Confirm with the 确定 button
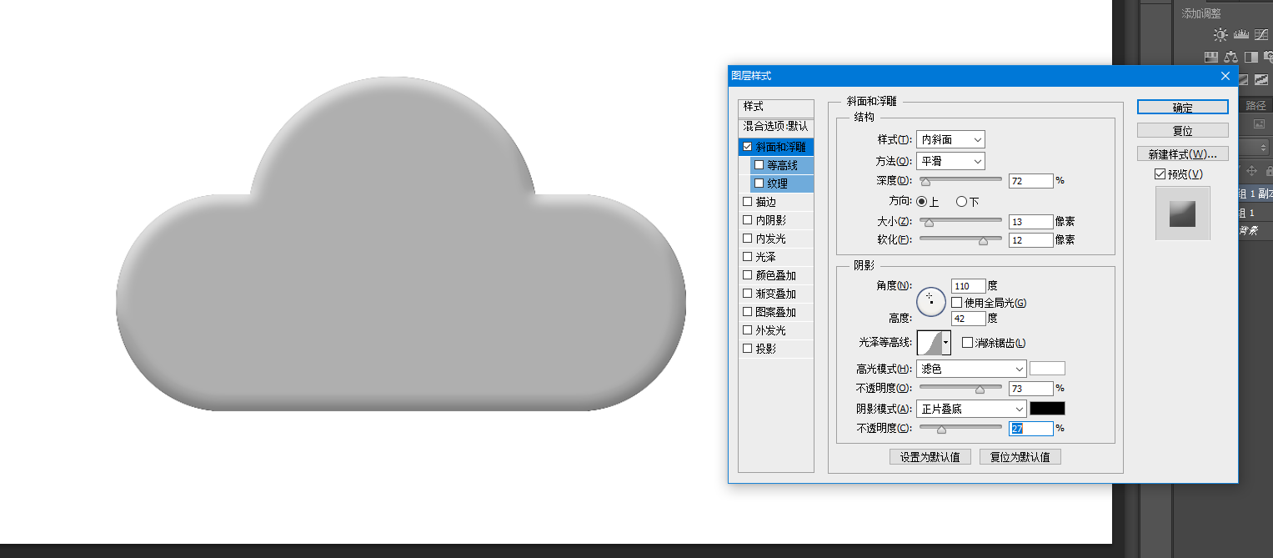1273x558 pixels. point(1182,107)
